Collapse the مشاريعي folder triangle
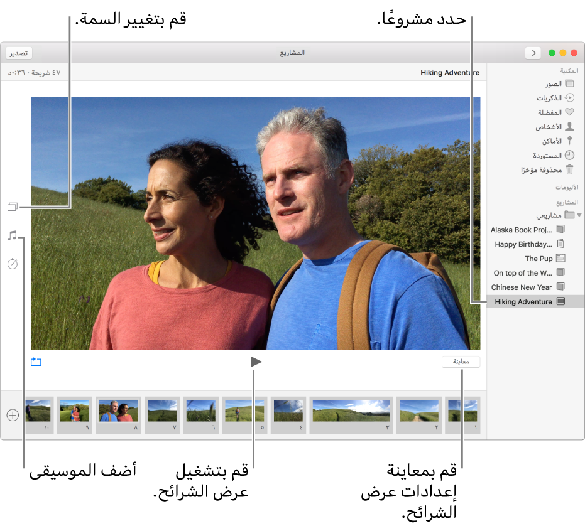Viewport: 585px width, 526px height. tap(579, 215)
